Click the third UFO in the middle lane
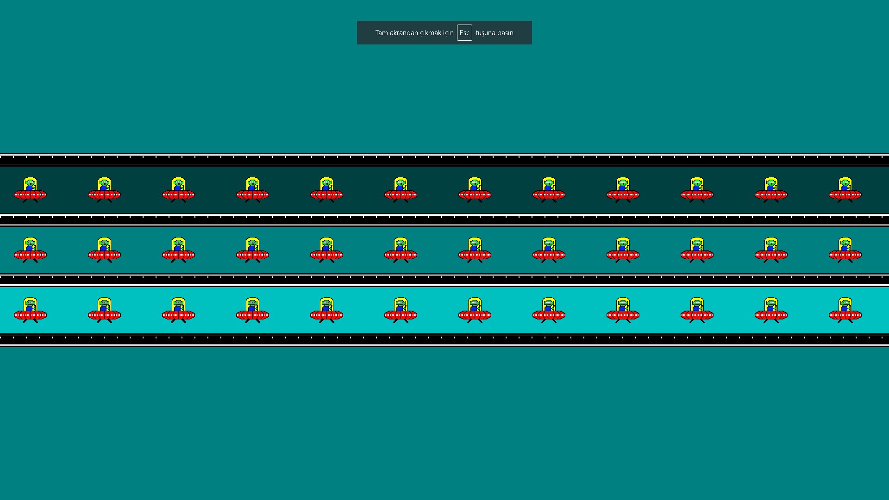 click(x=178, y=250)
